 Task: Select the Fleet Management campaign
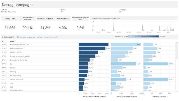pos(17,48)
